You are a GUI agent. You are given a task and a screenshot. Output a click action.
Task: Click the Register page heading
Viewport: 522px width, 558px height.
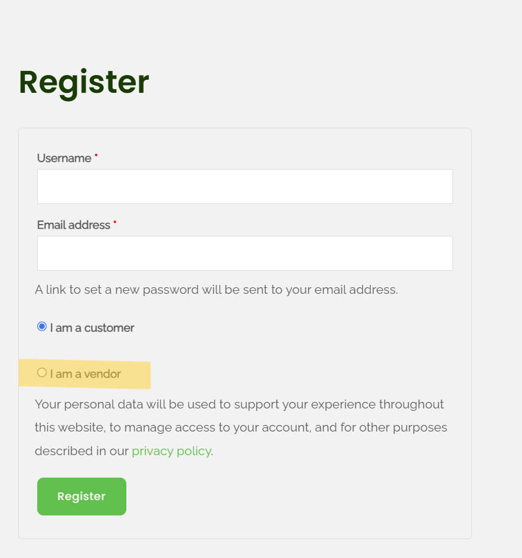[x=84, y=82]
